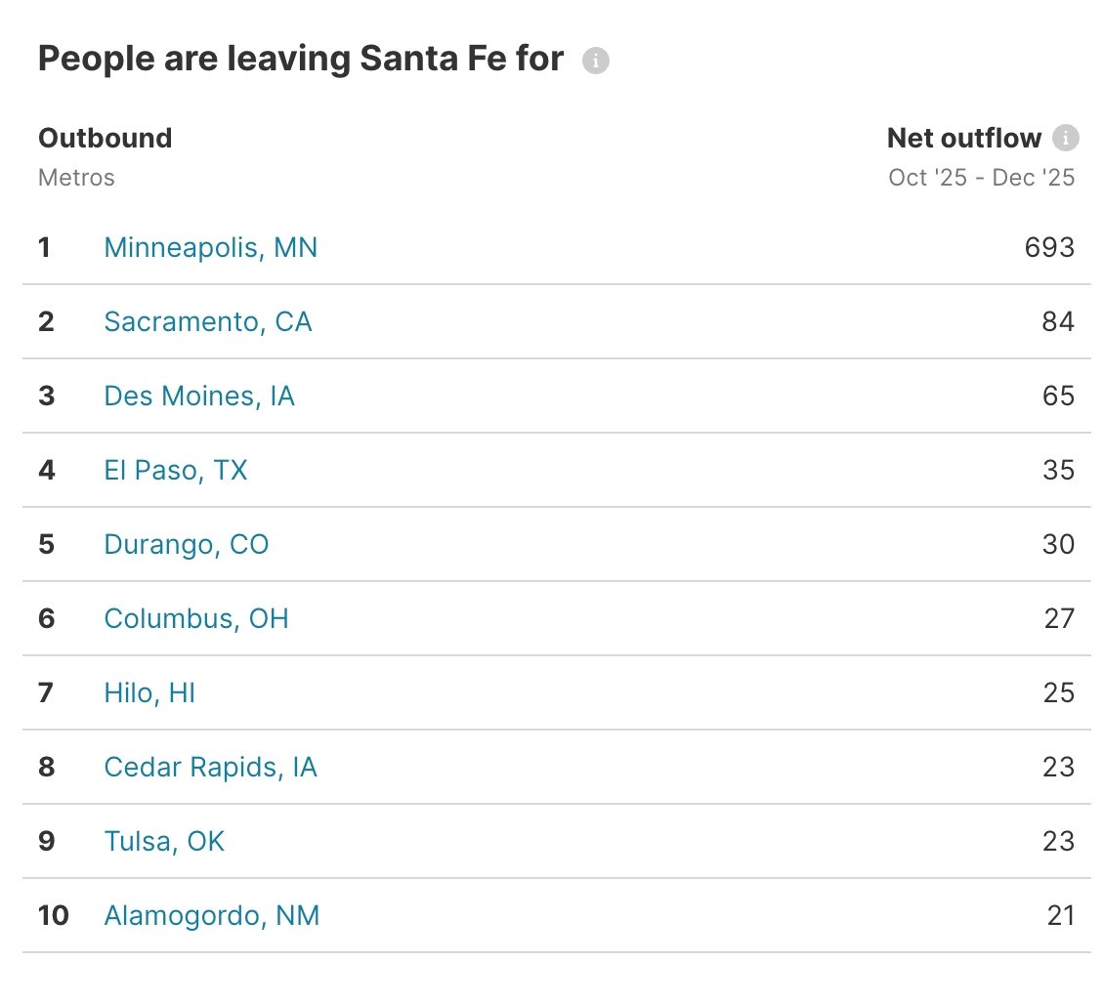The image size is (1103, 1004).
Task: Open the Tulsa, OK metro link
Action: (163, 841)
